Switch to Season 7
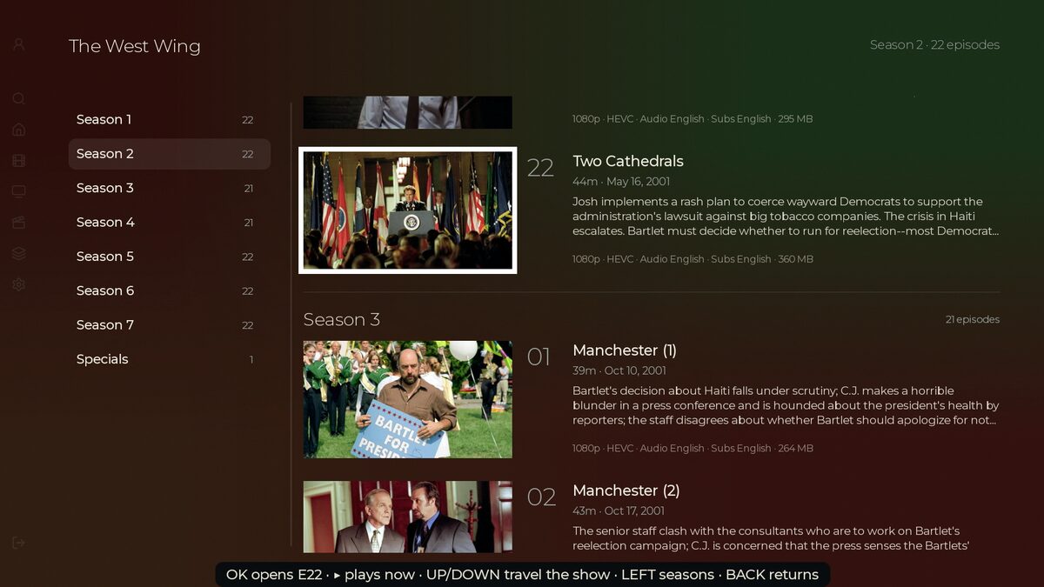 pyautogui.click(x=170, y=325)
